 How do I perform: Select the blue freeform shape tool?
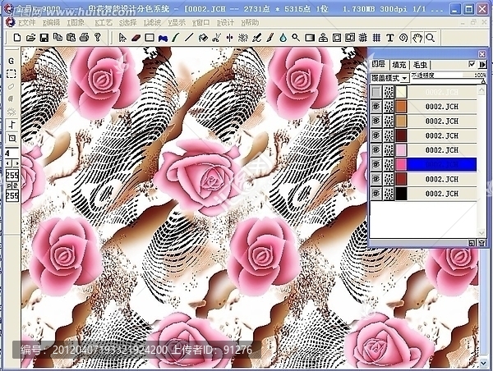163,38
